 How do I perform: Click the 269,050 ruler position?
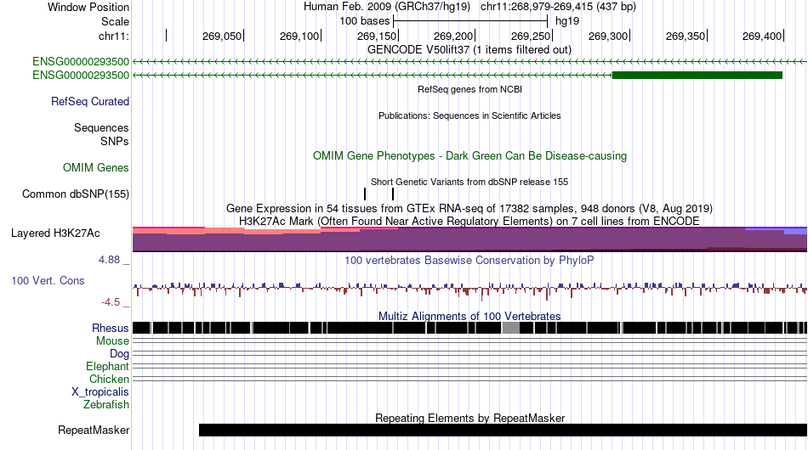[222, 36]
